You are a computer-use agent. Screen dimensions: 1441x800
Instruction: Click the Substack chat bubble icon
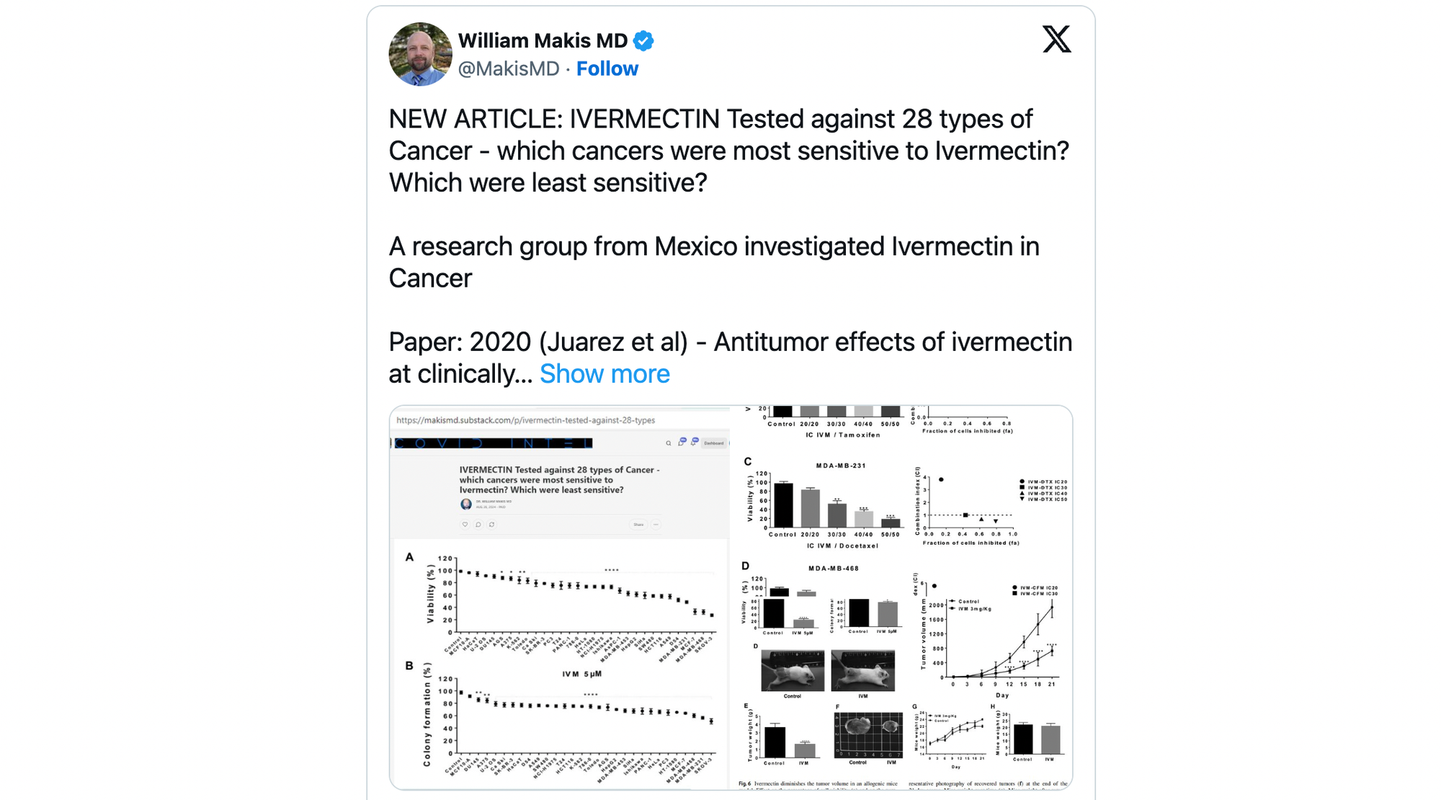[x=682, y=443]
